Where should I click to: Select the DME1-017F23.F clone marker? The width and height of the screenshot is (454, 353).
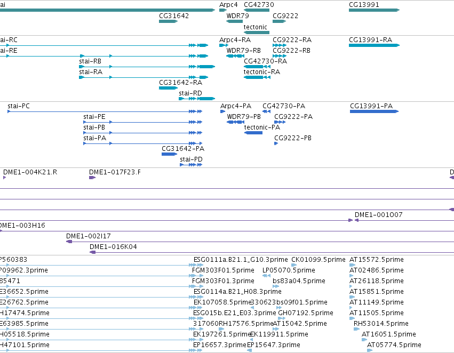(92, 178)
